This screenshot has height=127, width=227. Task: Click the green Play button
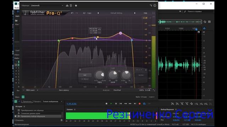[x=111, y=103]
